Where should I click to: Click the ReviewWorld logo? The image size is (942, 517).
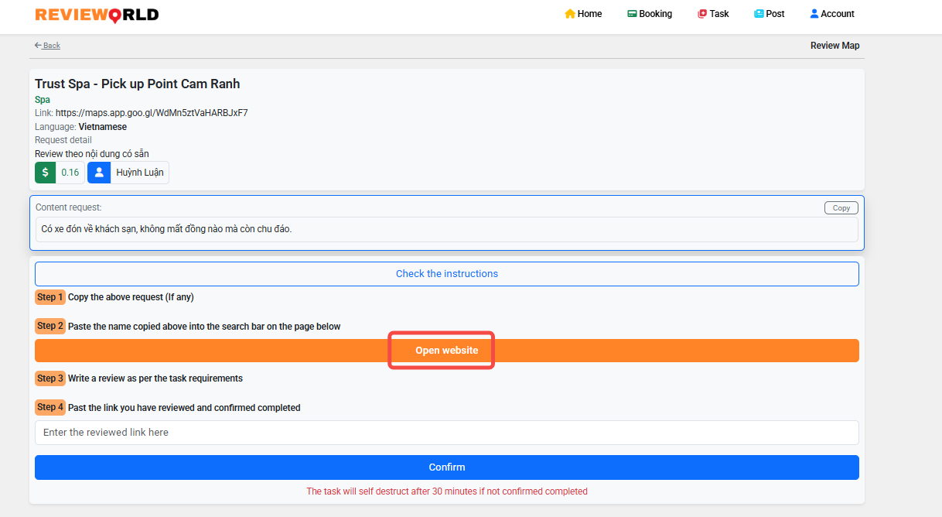(x=97, y=14)
